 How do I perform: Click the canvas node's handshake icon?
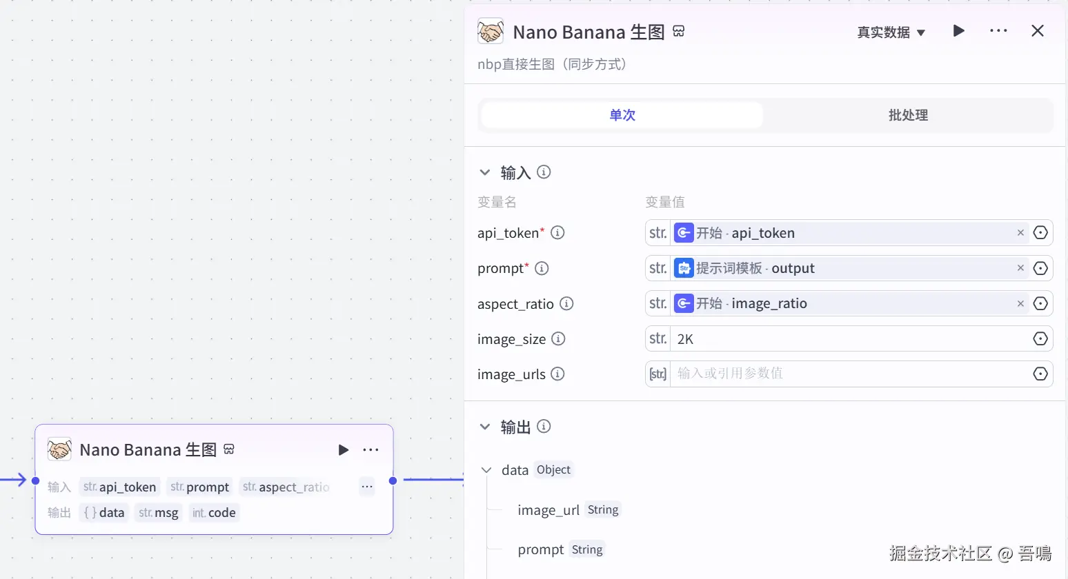[59, 449]
